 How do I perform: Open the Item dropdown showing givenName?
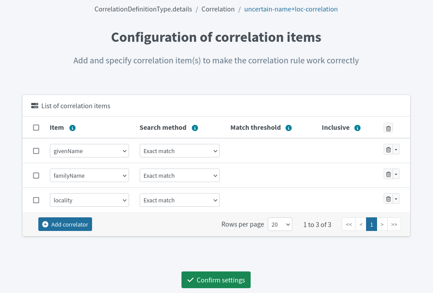(89, 150)
